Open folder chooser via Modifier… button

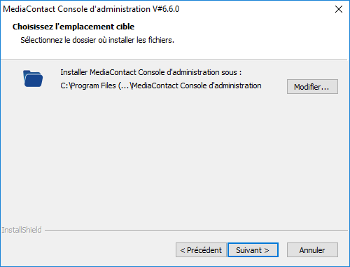[312, 87]
